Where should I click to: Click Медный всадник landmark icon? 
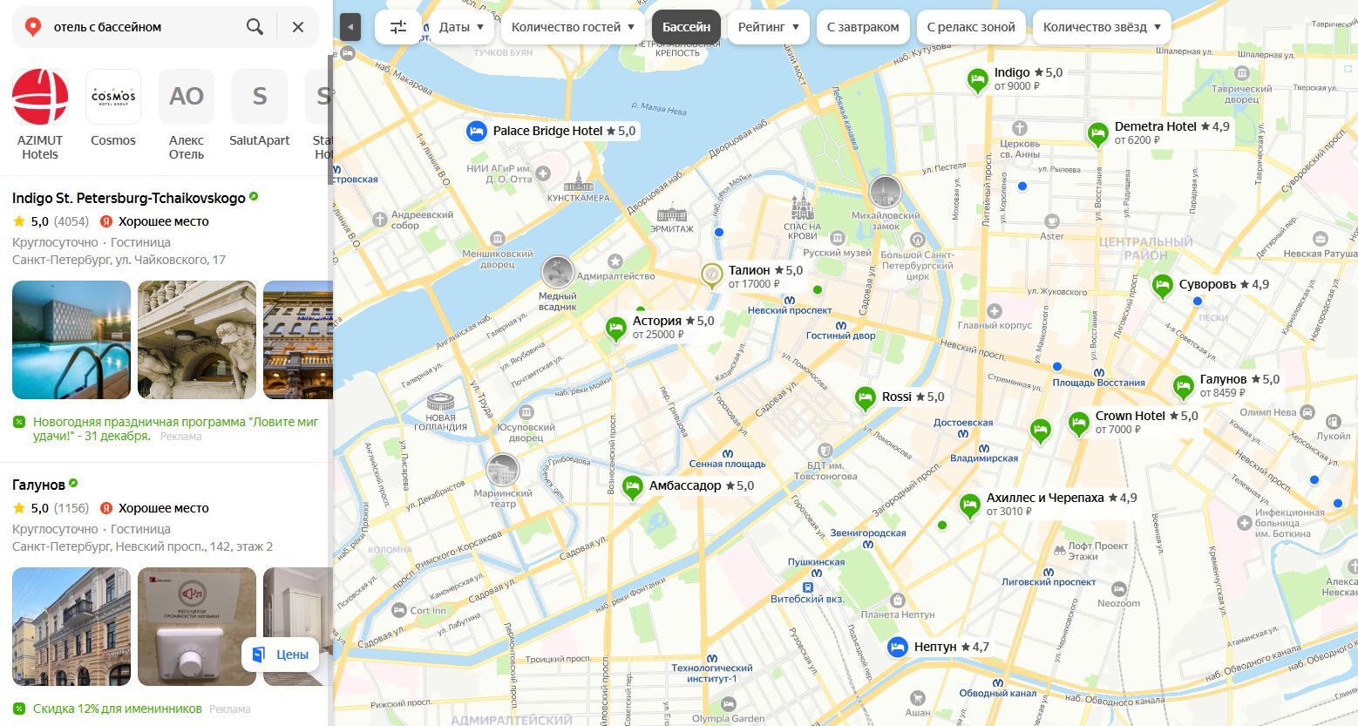pyautogui.click(x=558, y=272)
